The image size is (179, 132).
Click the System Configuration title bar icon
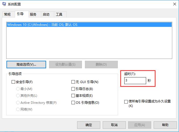point(4,4)
